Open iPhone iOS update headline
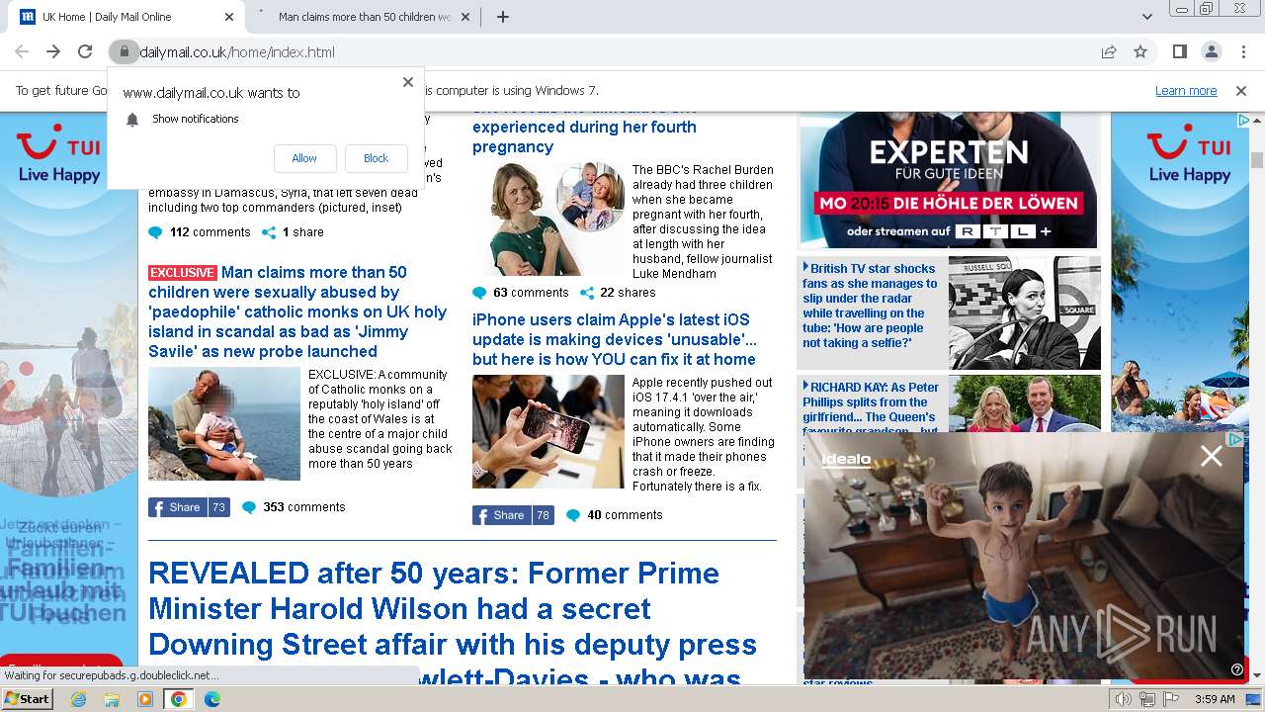Viewport: 1265px width, 712px height. click(615, 339)
